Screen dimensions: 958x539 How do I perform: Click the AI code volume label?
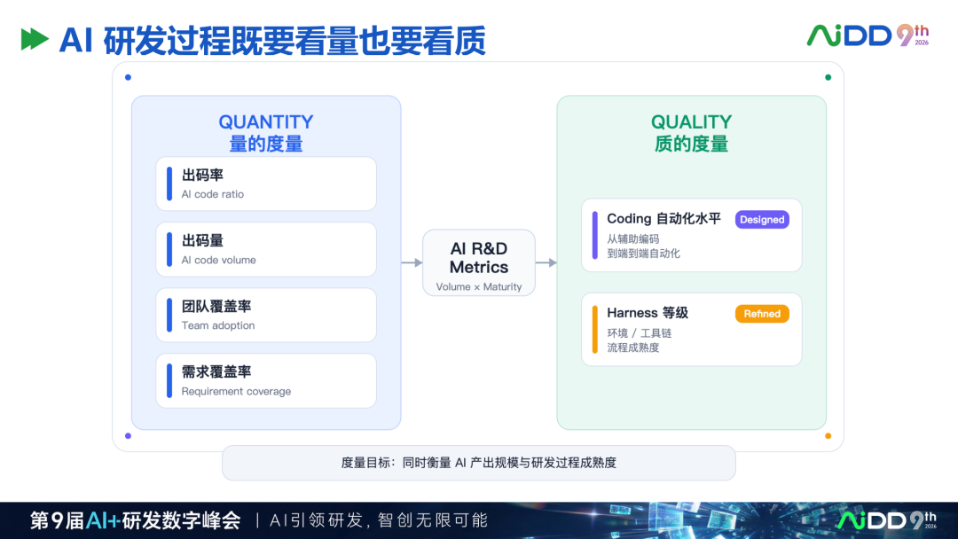(219, 260)
